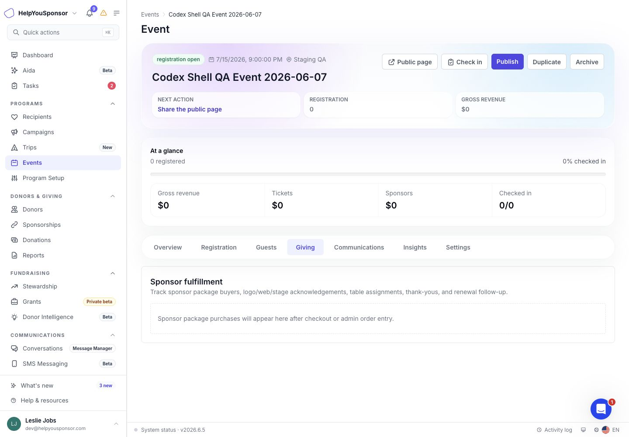Click the Quick actions search field
629x437 pixels.
63,32
